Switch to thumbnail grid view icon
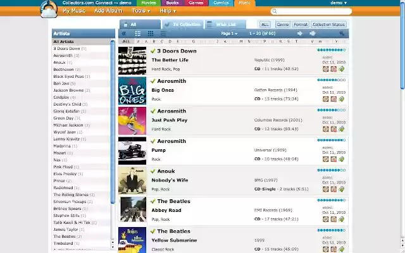Viewport: 405px width, 253px height. pos(151,34)
